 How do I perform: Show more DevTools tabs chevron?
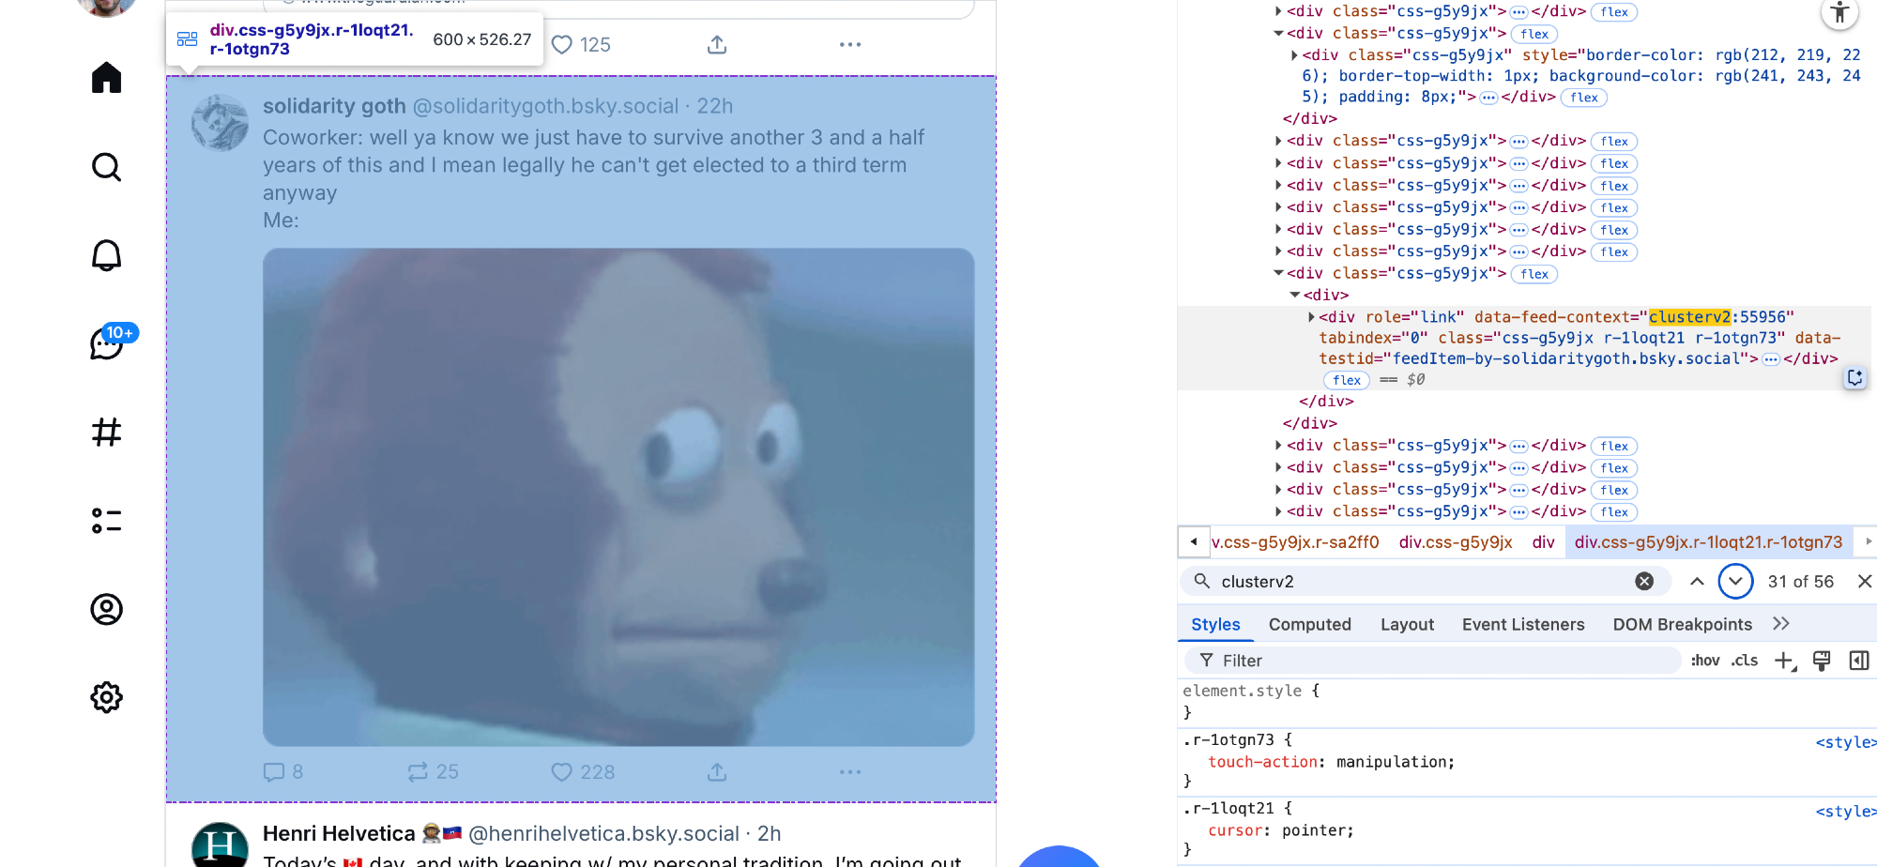(1781, 624)
